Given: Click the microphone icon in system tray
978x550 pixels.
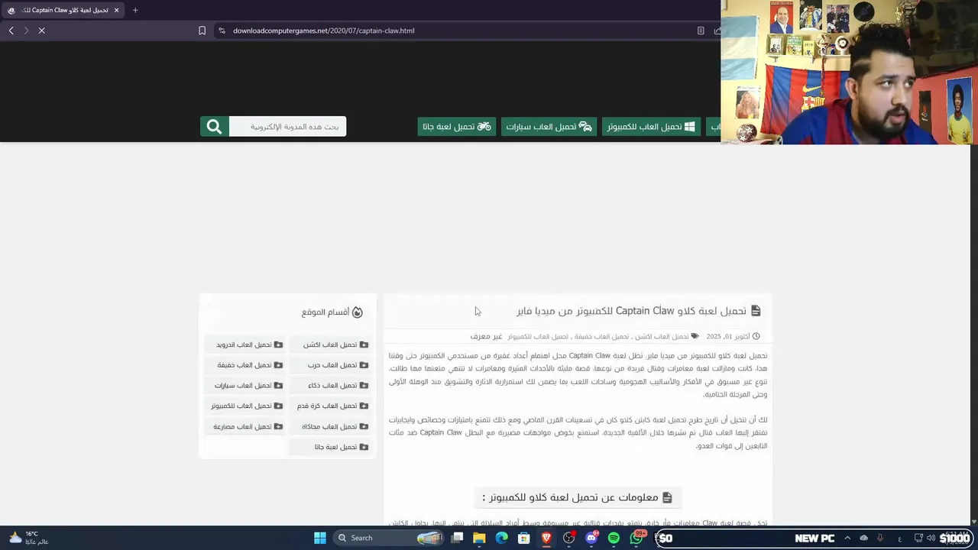Looking at the screenshot, I should tap(880, 538).
